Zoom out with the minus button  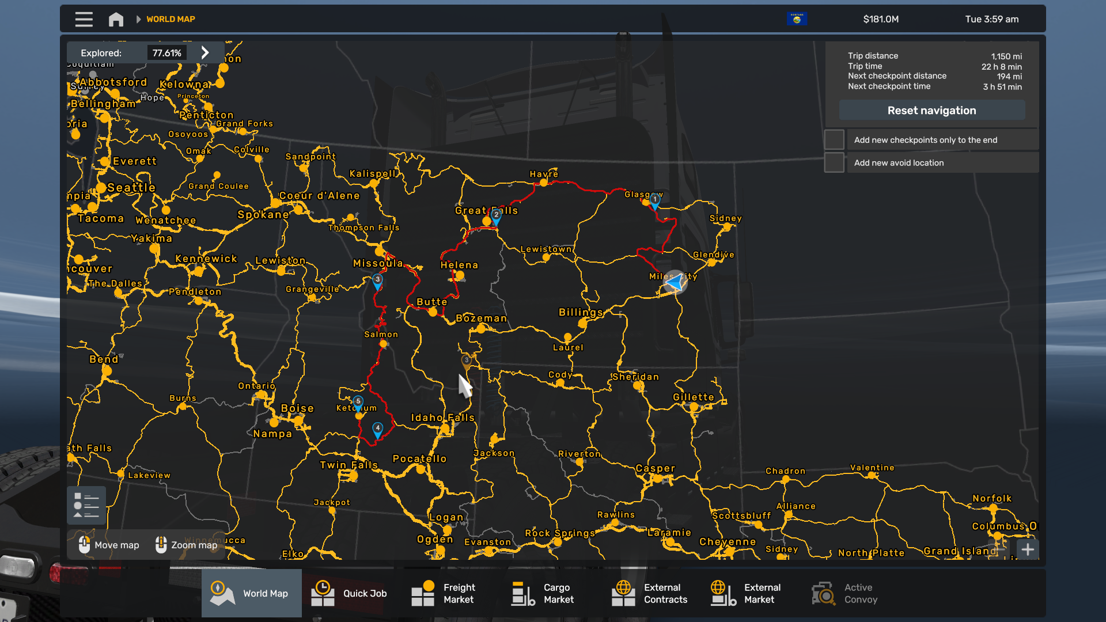[1001, 549]
